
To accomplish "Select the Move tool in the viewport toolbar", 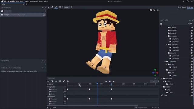I will tap(52, 7).
